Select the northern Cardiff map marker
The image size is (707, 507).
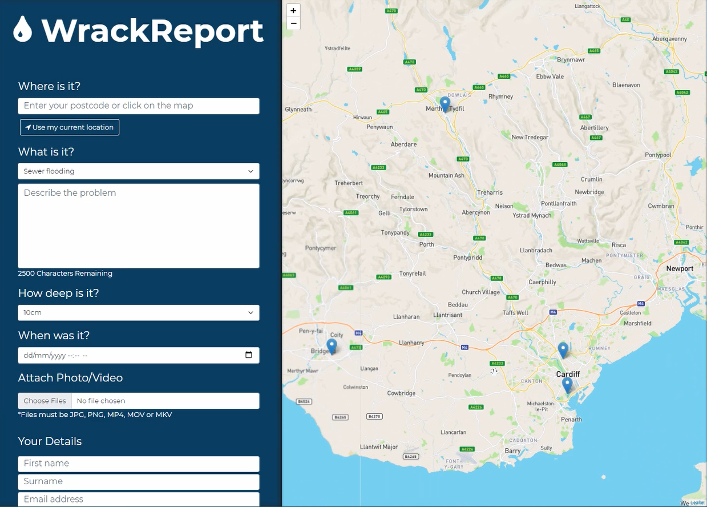[563, 349]
